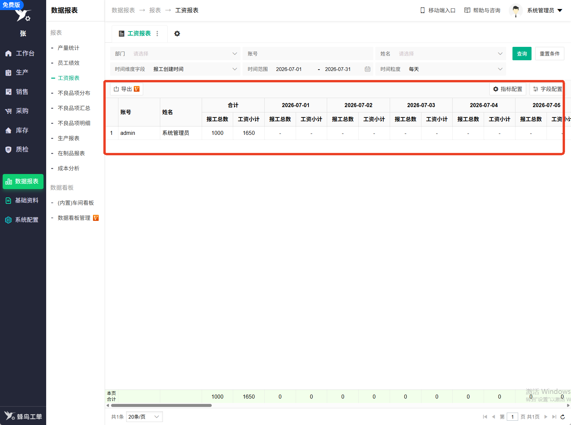Open 不良品项汇总 report
This screenshot has width=571, height=425.
pyautogui.click(x=74, y=108)
